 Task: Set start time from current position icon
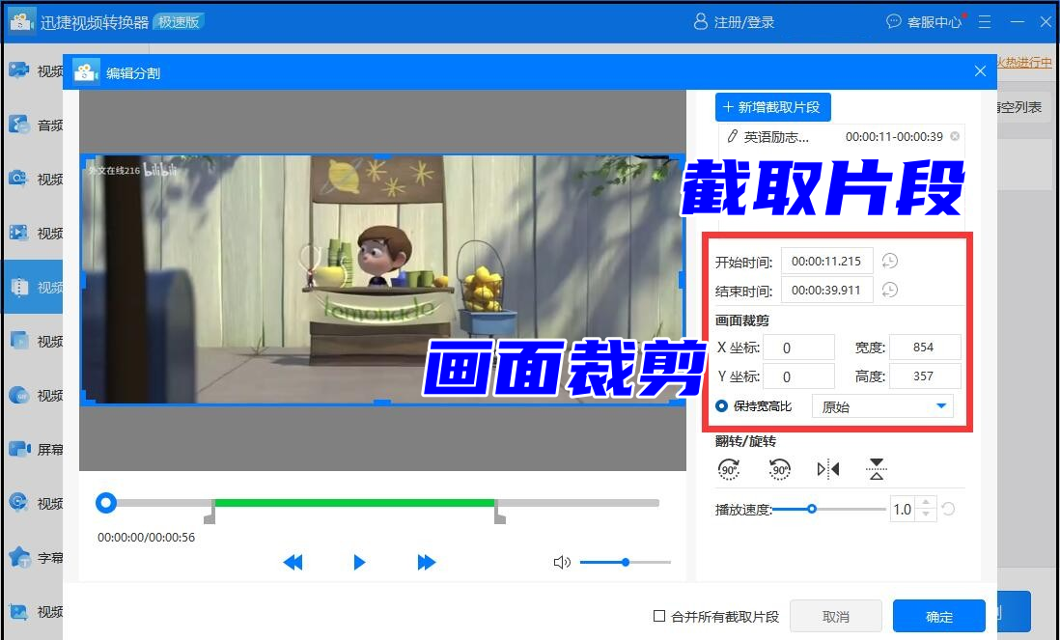[890, 261]
